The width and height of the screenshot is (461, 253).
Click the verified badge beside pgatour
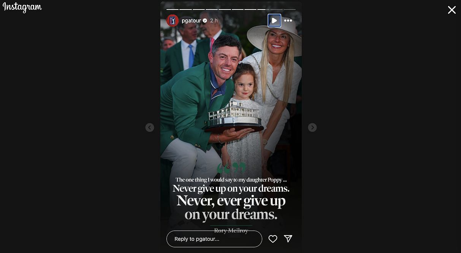(x=205, y=21)
